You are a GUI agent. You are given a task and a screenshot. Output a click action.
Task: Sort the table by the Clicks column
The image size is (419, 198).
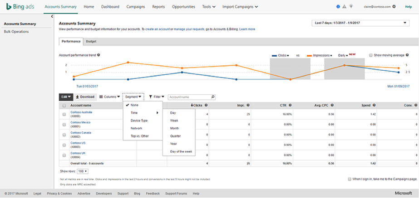click(x=197, y=106)
